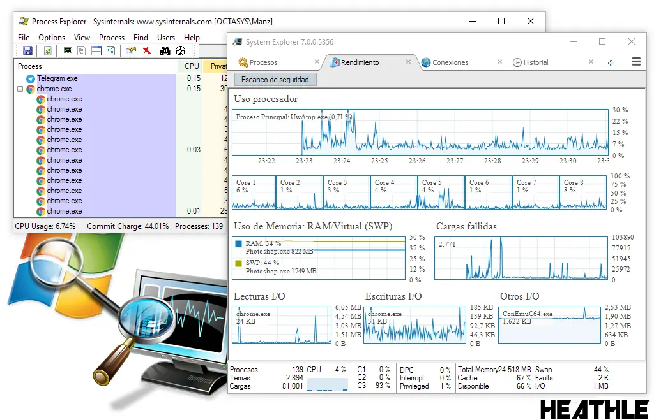Select the chrome.exe row with 0.01 CPU

tap(121, 211)
